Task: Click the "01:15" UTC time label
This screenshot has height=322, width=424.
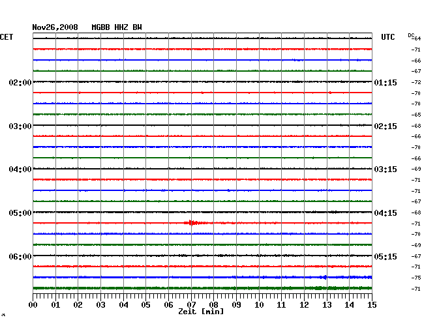Action: [386, 82]
